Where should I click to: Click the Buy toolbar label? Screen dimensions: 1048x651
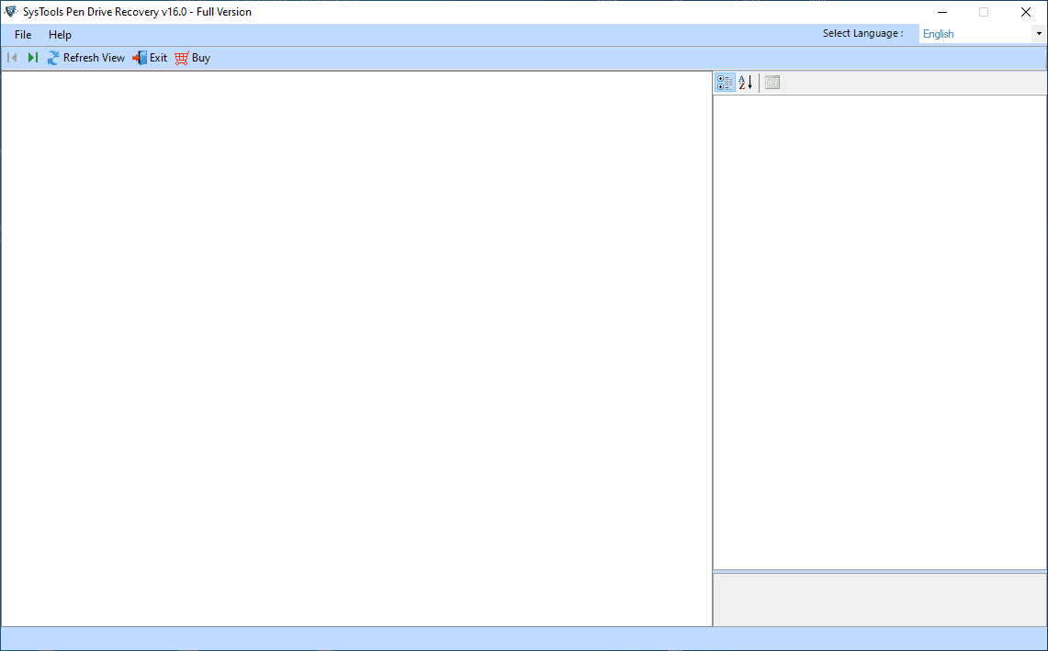point(201,58)
